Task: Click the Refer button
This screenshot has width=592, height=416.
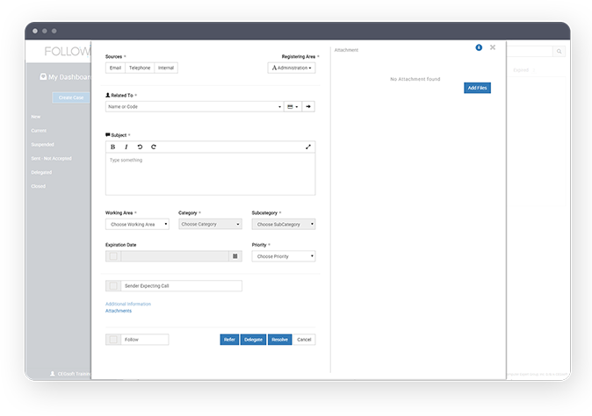Action: [x=229, y=340]
